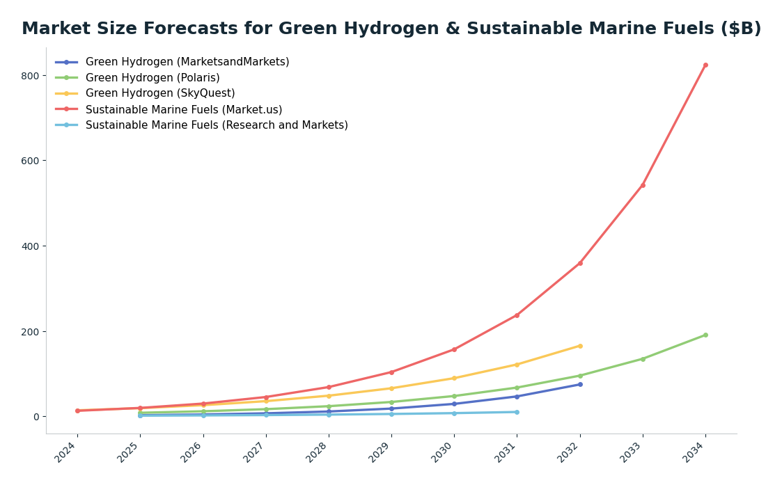This screenshot has width=782, height=485.
Task: Click the red Market.us data point at 2033
Action: click(x=643, y=185)
